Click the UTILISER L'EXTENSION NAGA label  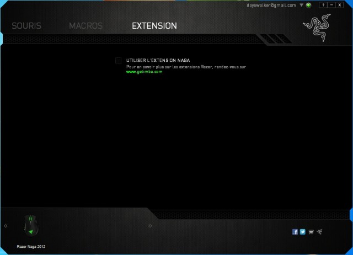coord(158,60)
